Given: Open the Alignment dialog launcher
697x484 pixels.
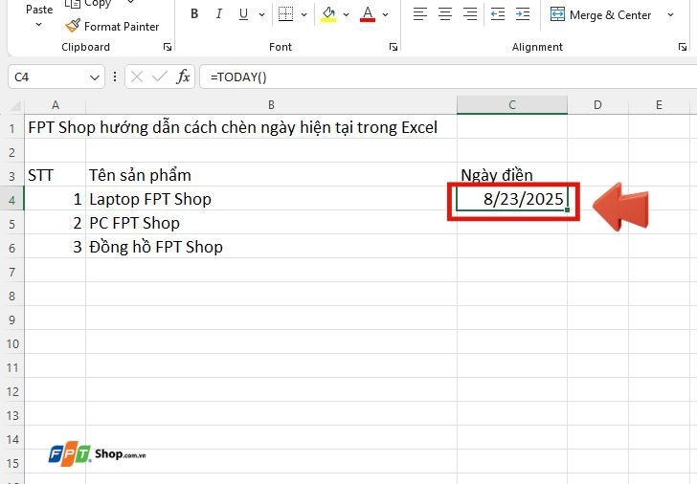Looking at the screenshot, I should point(683,47).
